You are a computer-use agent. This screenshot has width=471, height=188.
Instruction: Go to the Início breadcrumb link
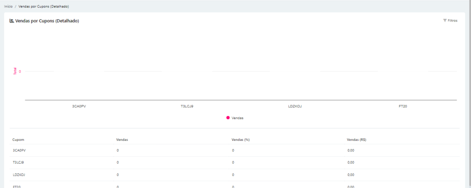click(8, 7)
